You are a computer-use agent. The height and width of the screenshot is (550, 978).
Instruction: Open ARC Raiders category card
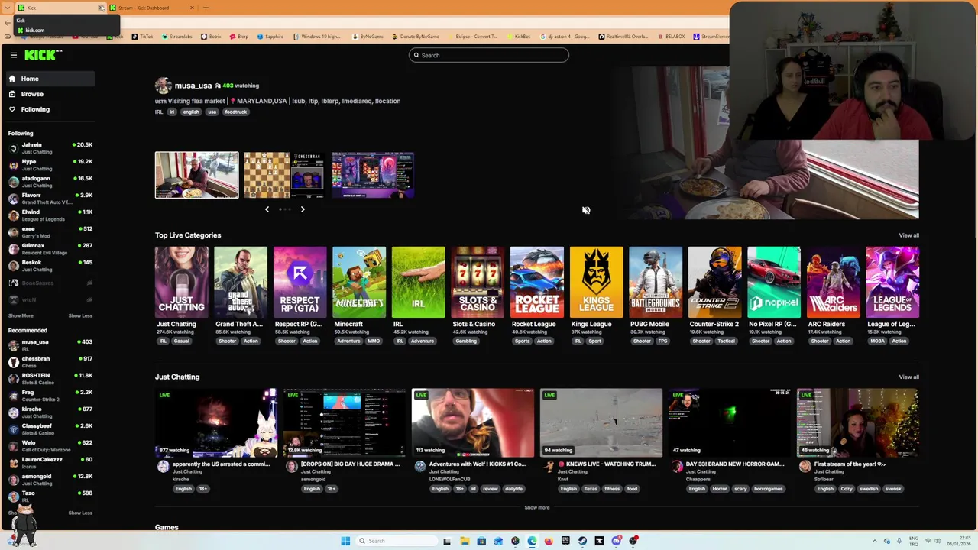click(833, 282)
